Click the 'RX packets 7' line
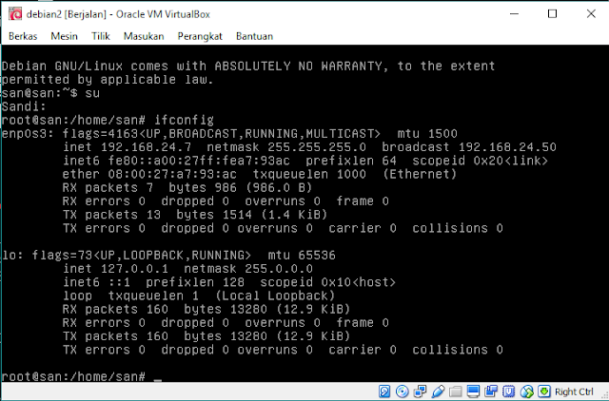This screenshot has height=401, width=609. pos(187,188)
